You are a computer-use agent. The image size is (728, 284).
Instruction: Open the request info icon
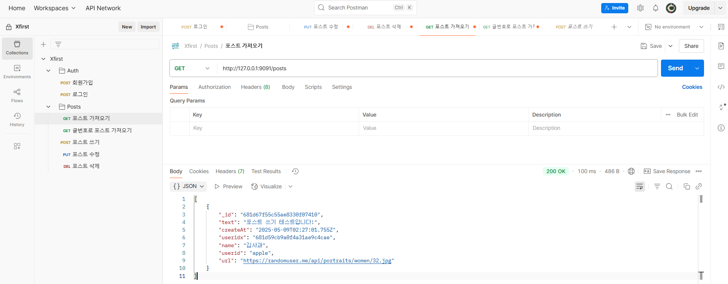click(x=721, y=128)
